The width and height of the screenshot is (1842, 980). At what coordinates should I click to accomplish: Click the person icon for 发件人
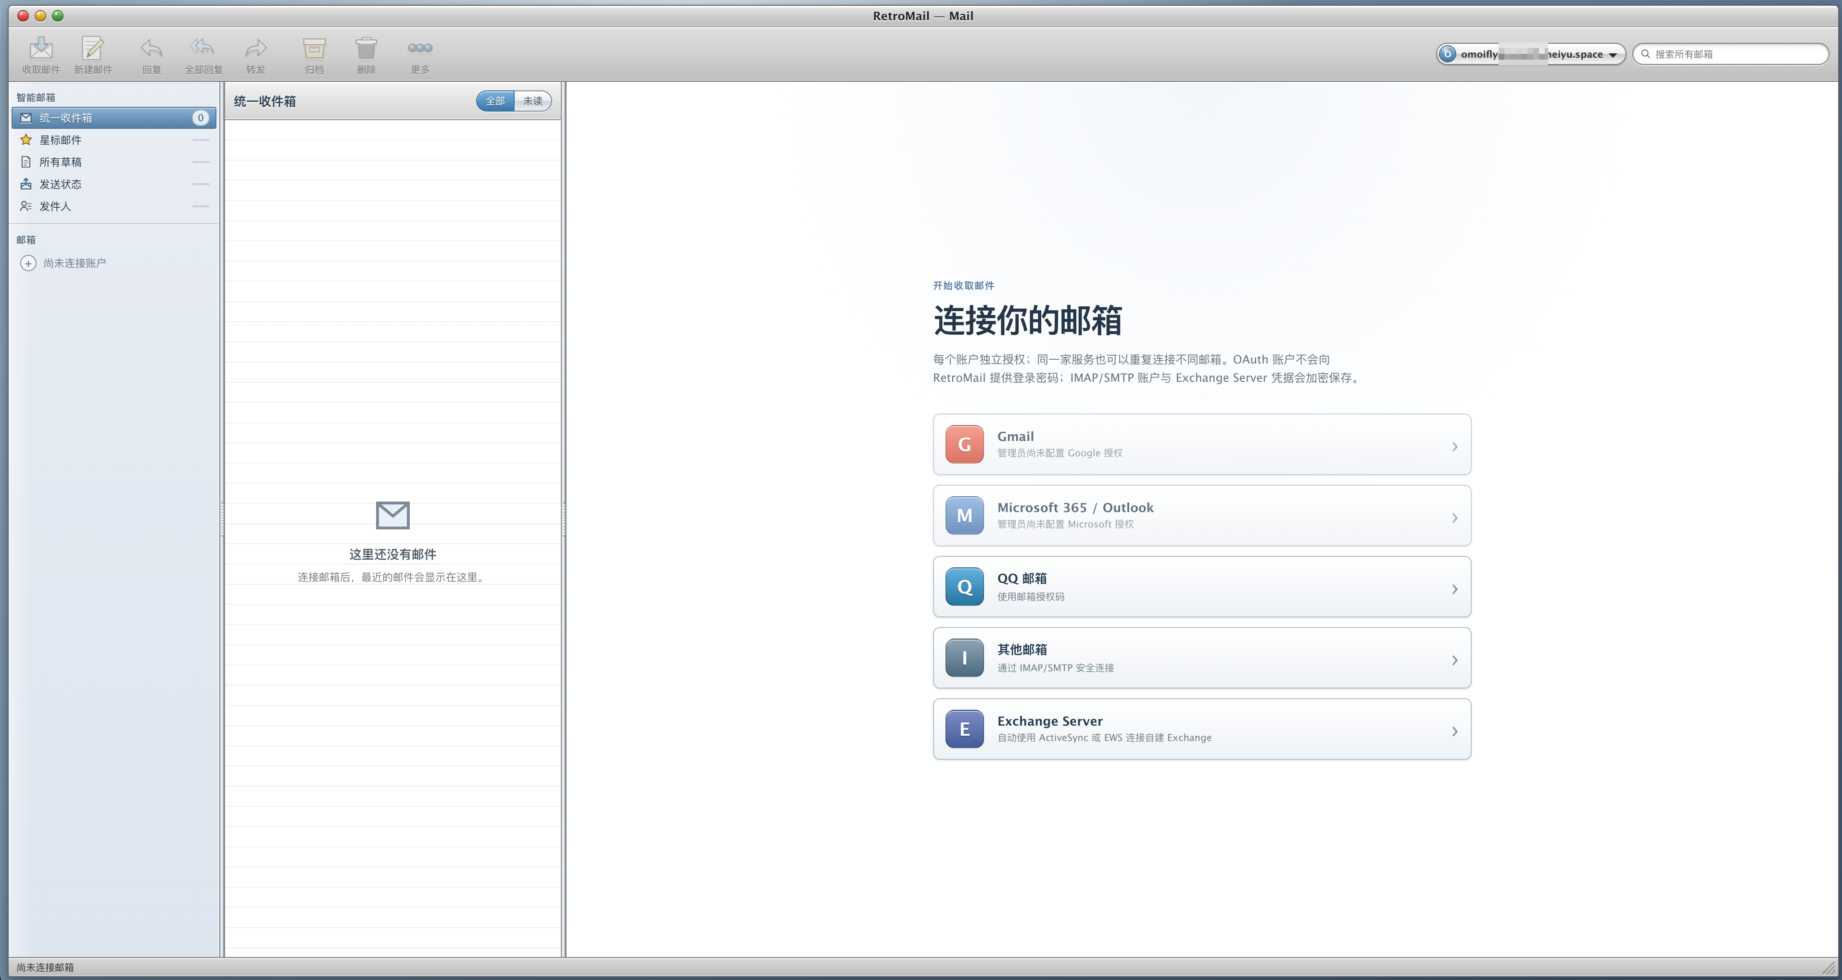tap(26, 207)
